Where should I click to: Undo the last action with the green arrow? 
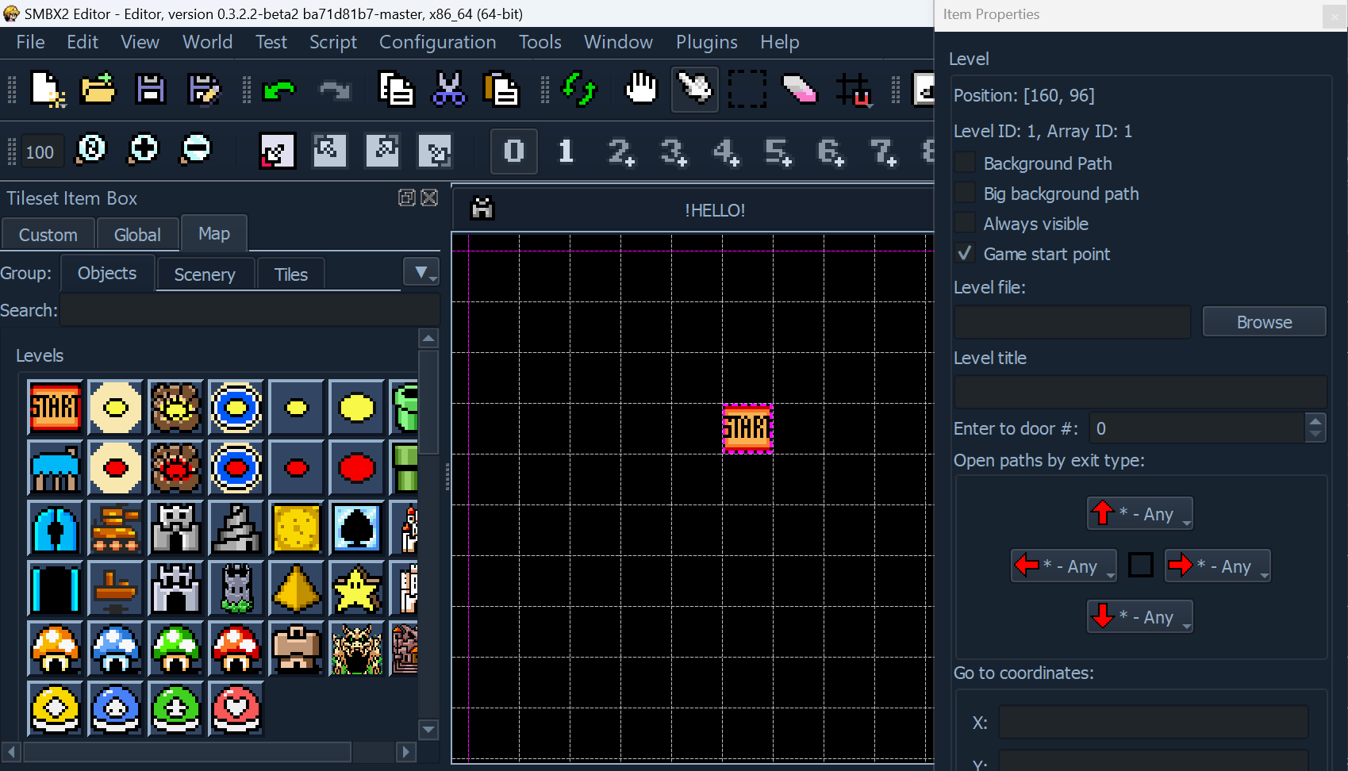(x=279, y=90)
